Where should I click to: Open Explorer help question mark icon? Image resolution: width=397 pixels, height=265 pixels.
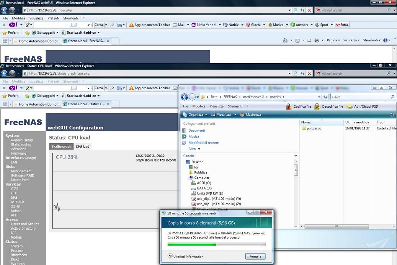point(391,115)
